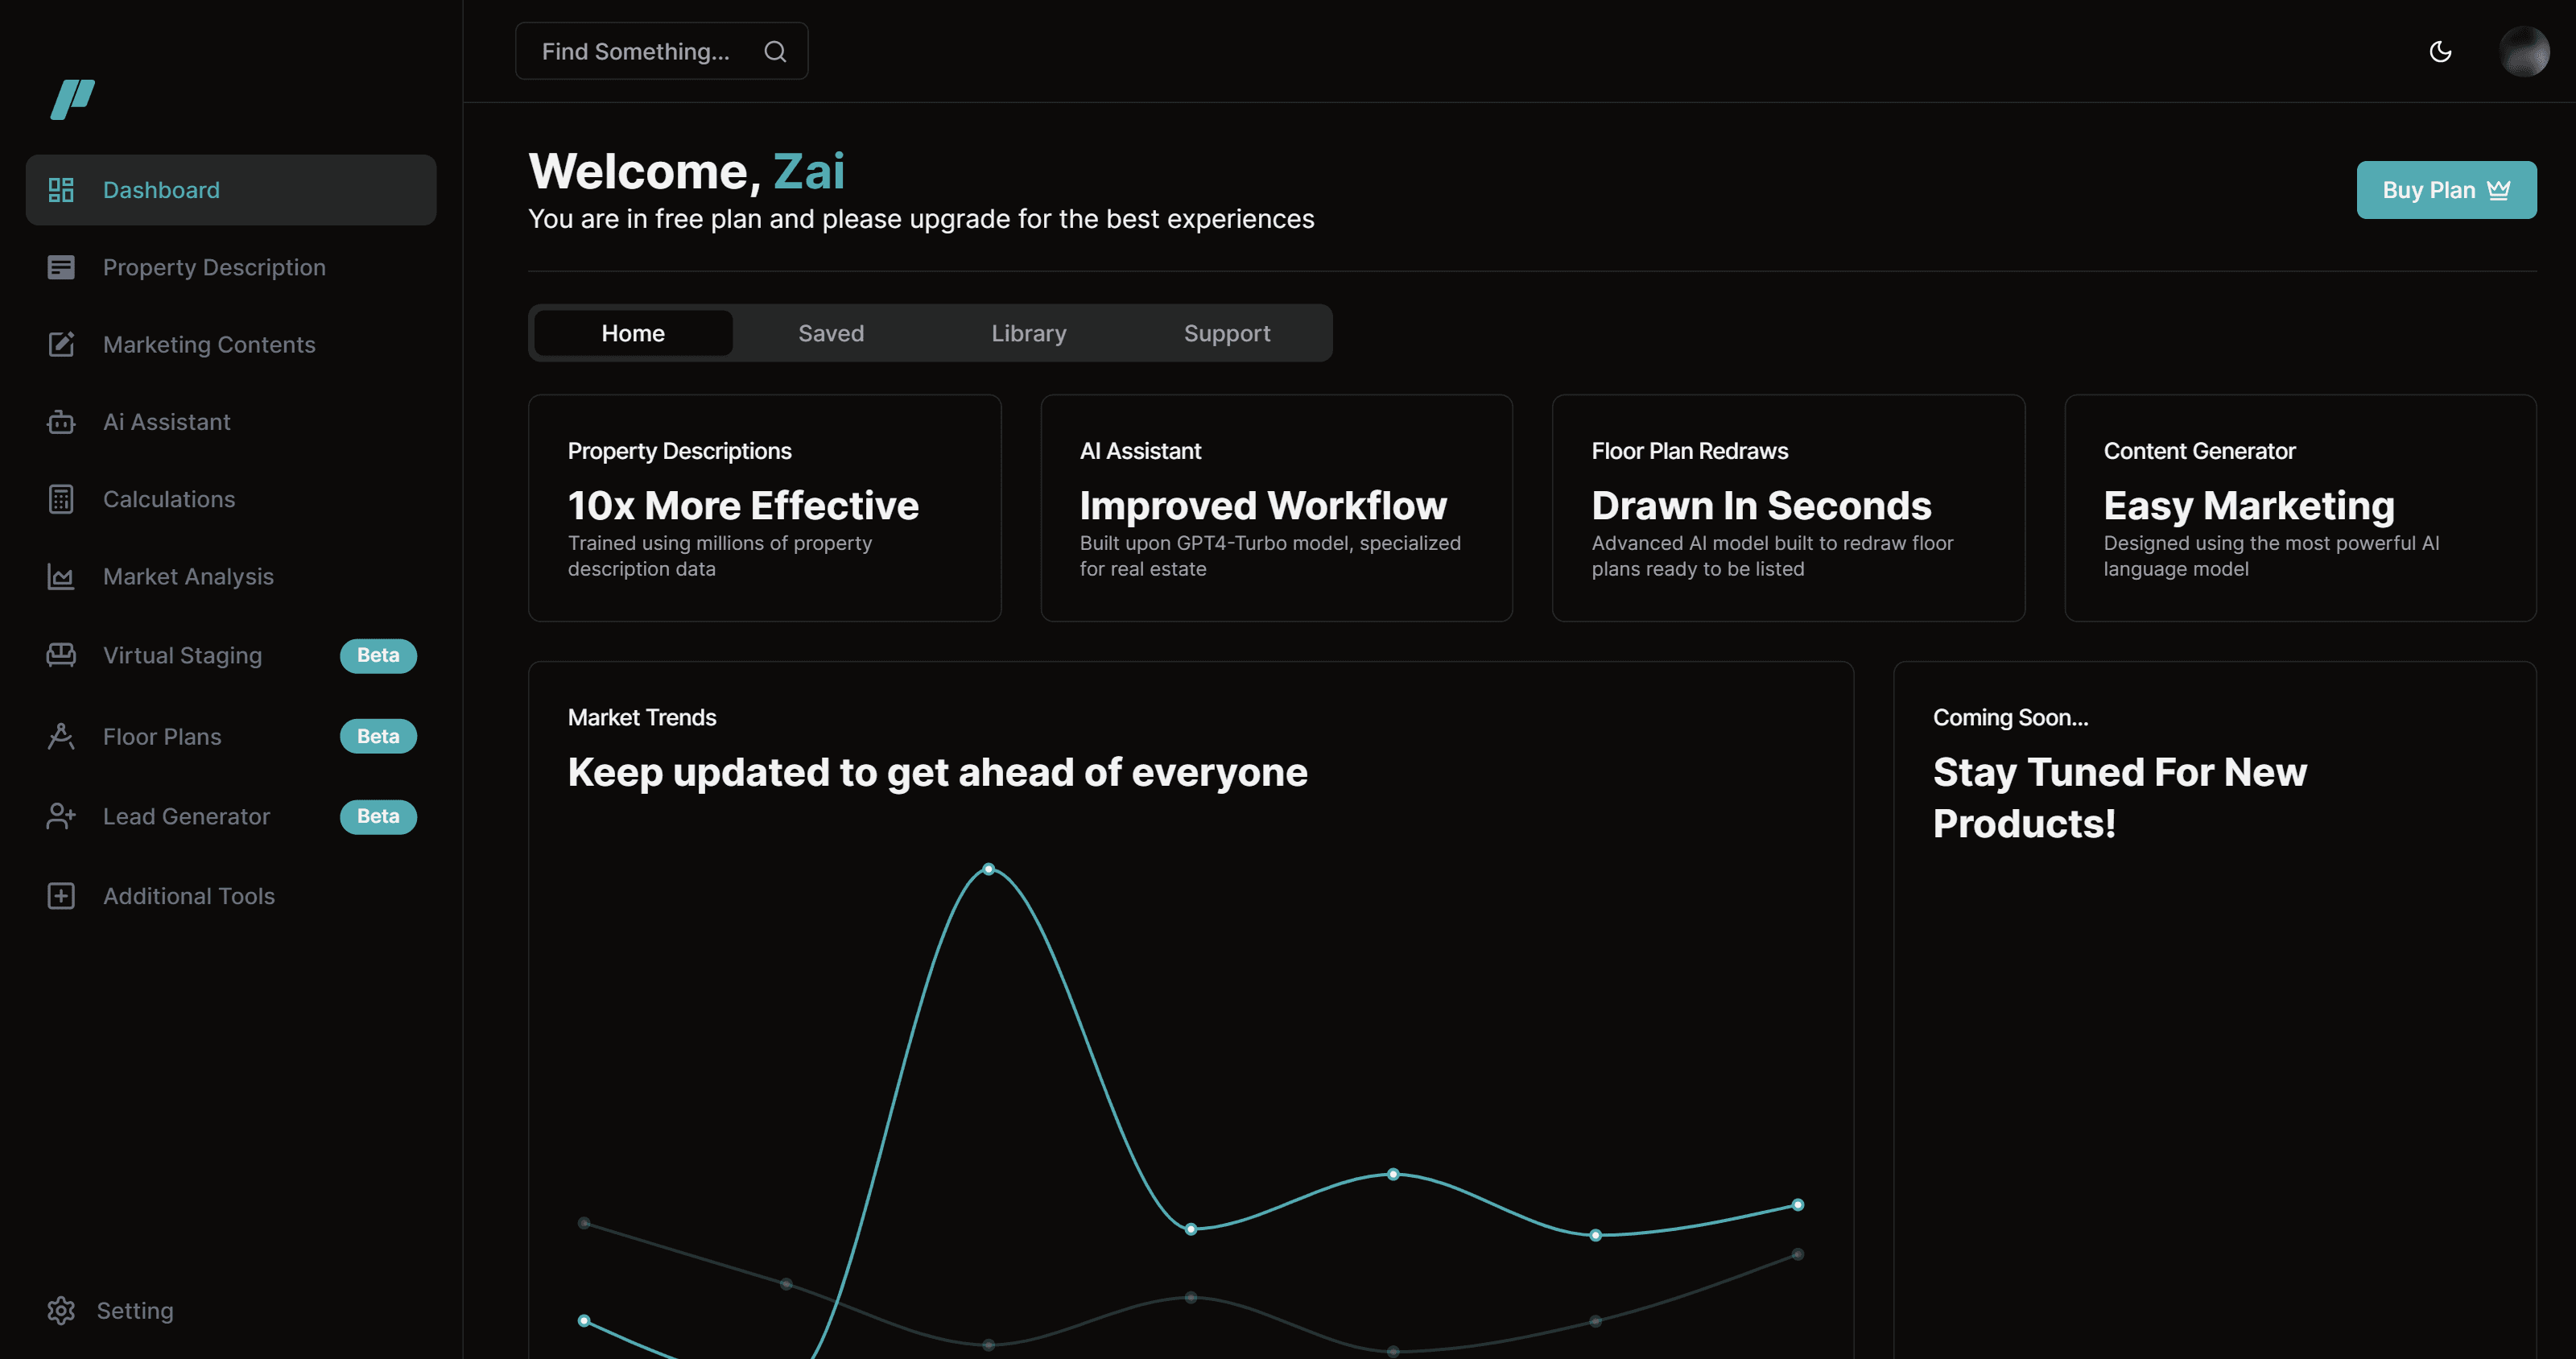Click the Ai Assistant robot icon
The image size is (2576, 1359).
click(x=61, y=422)
